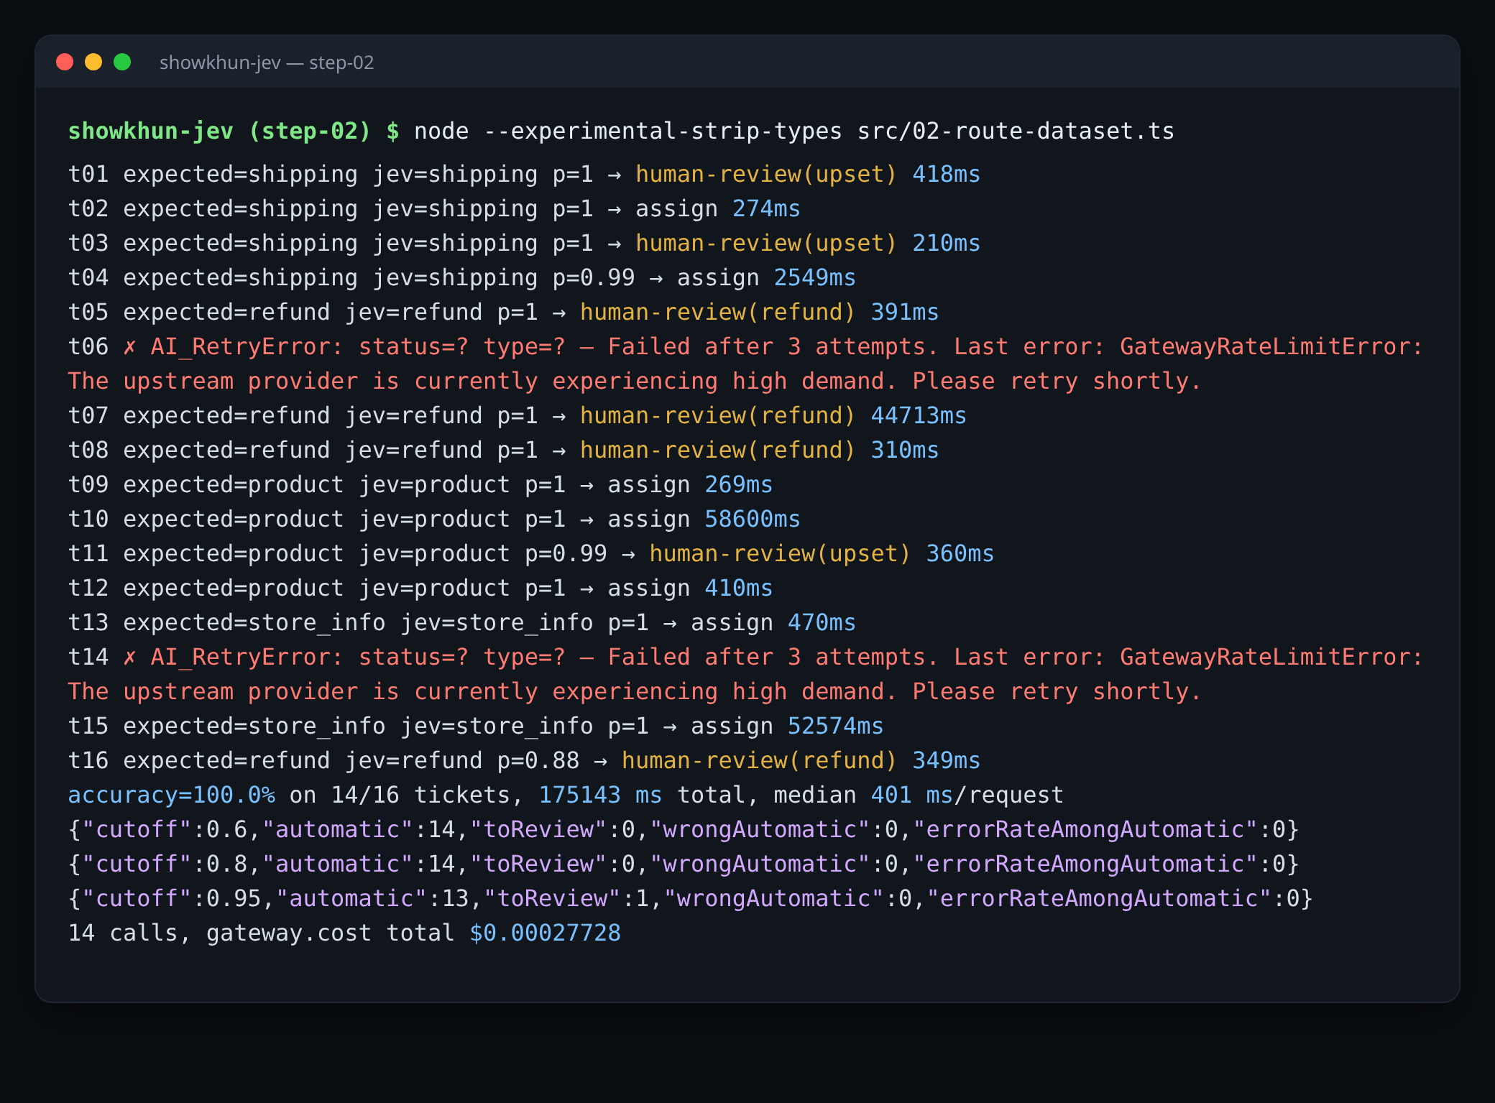1495x1103 pixels.
Task: Click 'AI_RetryError:' on the t14 error line
Action: pyautogui.click(x=247, y=657)
